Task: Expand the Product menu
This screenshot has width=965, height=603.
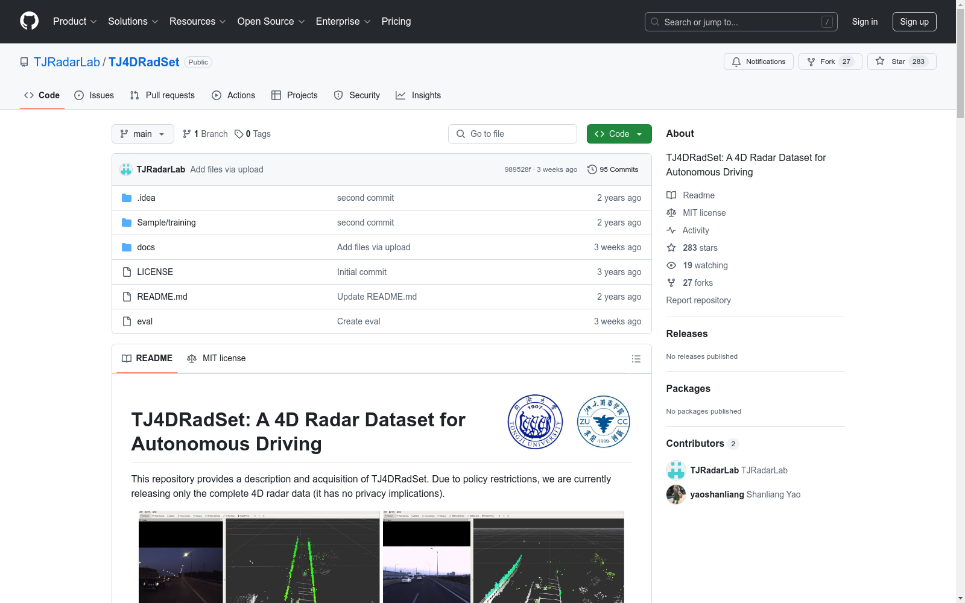Action: 75,22
